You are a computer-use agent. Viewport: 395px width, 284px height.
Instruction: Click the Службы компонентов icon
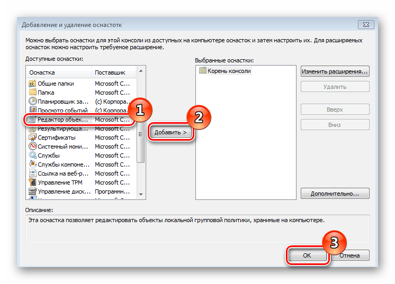coord(32,164)
